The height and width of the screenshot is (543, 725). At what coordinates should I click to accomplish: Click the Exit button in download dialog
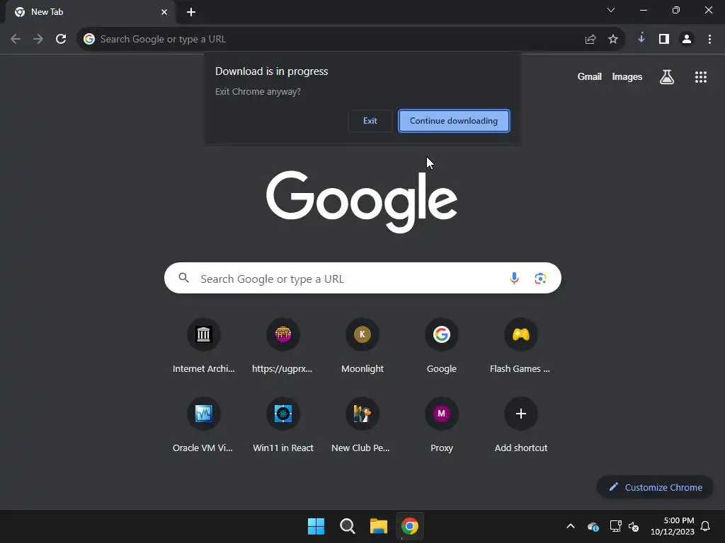(x=370, y=121)
